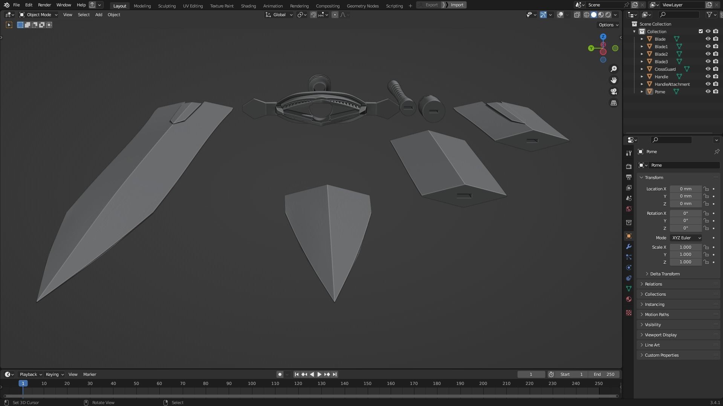The height and width of the screenshot is (406, 723).
Task: Switch to Solid viewport shading
Action: tap(594, 15)
